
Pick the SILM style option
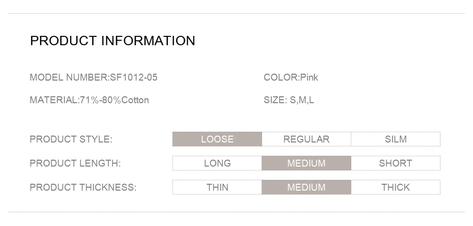[396, 139]
